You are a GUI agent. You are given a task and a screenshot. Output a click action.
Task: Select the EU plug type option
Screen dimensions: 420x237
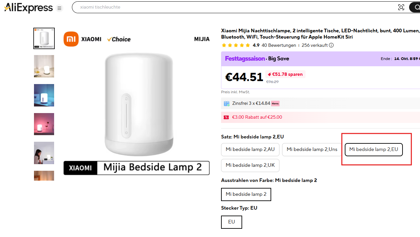pos(231,222)
